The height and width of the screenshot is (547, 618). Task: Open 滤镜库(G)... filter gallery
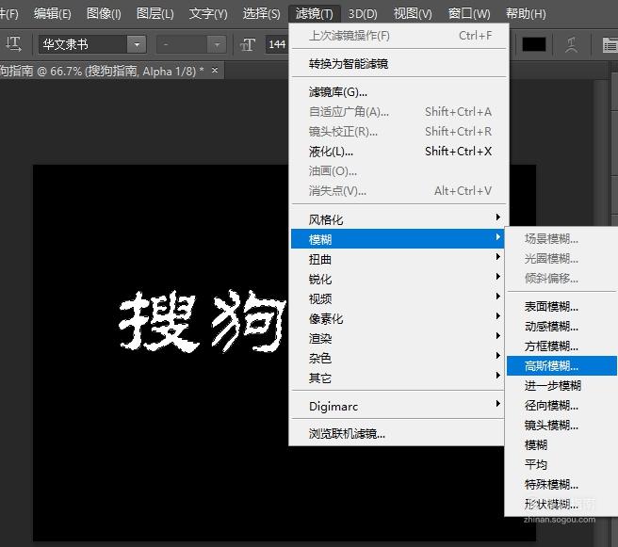click(x=398, y=91)
